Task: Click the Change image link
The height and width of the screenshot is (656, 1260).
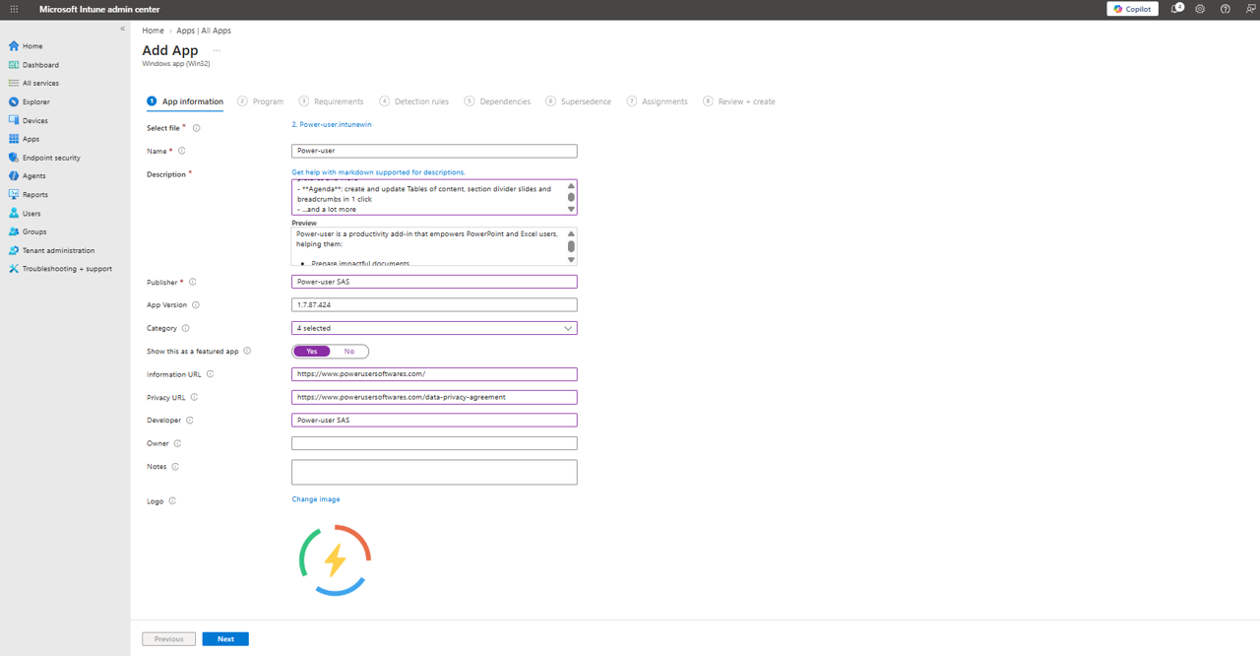Action: [316, 499]
